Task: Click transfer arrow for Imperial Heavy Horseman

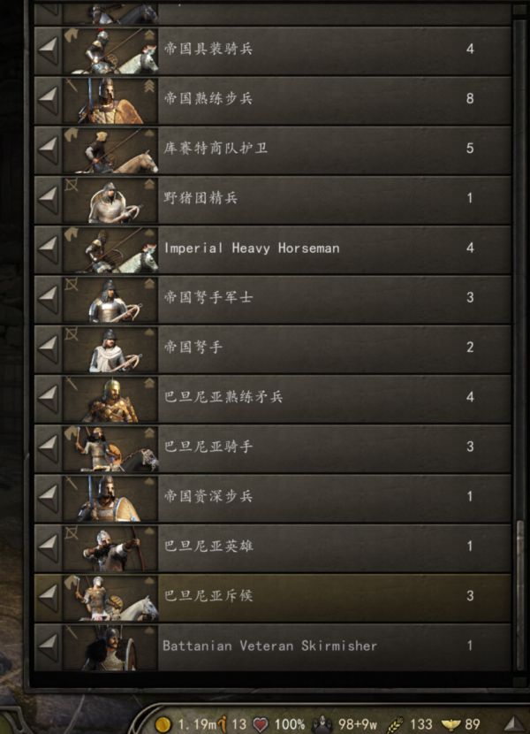Action: click(x=49, y=248)
